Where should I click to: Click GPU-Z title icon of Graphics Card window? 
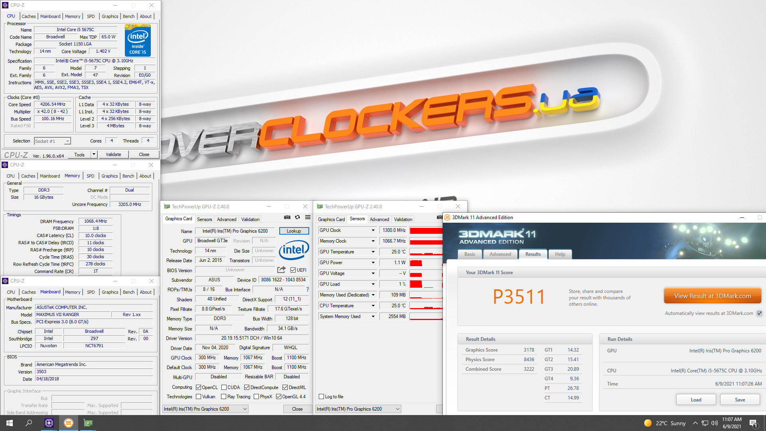pos(167,207)
